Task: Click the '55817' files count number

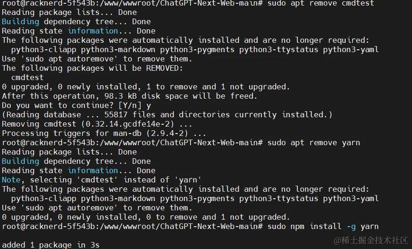Action: pyautogui.click(x=115, y=114)
